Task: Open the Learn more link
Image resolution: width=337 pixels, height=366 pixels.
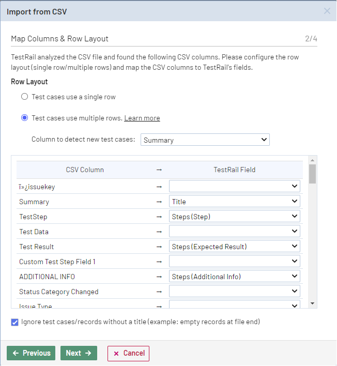Action: click(142, 118)
